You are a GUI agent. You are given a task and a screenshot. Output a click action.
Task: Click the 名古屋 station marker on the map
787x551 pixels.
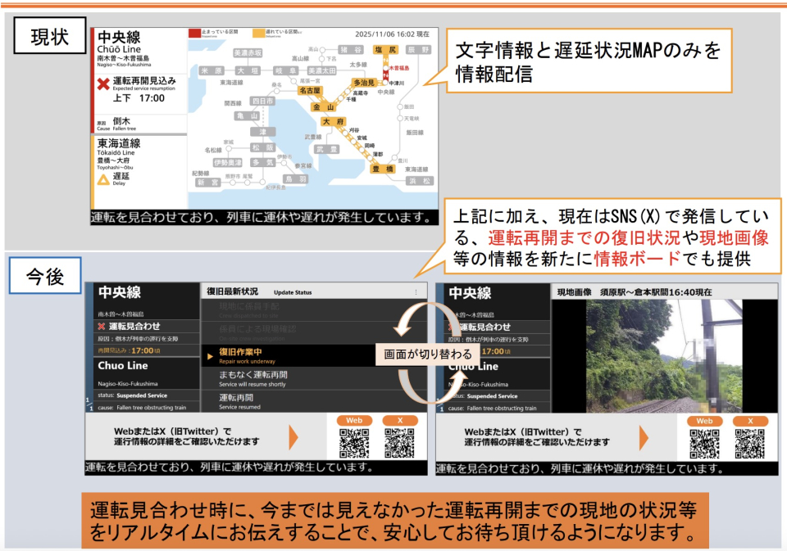click(x=309, y=91)
